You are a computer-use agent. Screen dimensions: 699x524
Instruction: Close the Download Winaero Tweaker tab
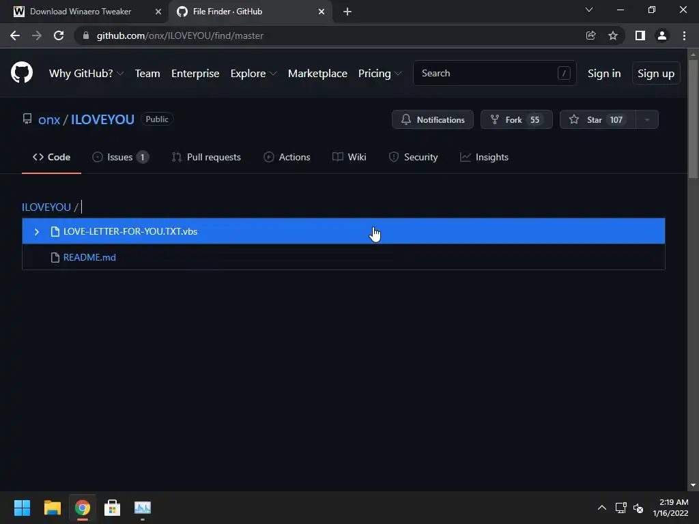[x=158, y=12]
